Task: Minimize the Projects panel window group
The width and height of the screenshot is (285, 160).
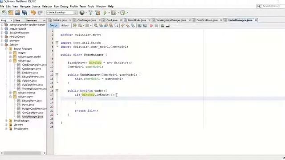Action: tap(44, 20)
